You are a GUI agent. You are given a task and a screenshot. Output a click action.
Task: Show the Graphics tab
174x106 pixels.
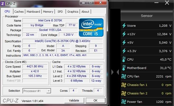click(73, 12)
